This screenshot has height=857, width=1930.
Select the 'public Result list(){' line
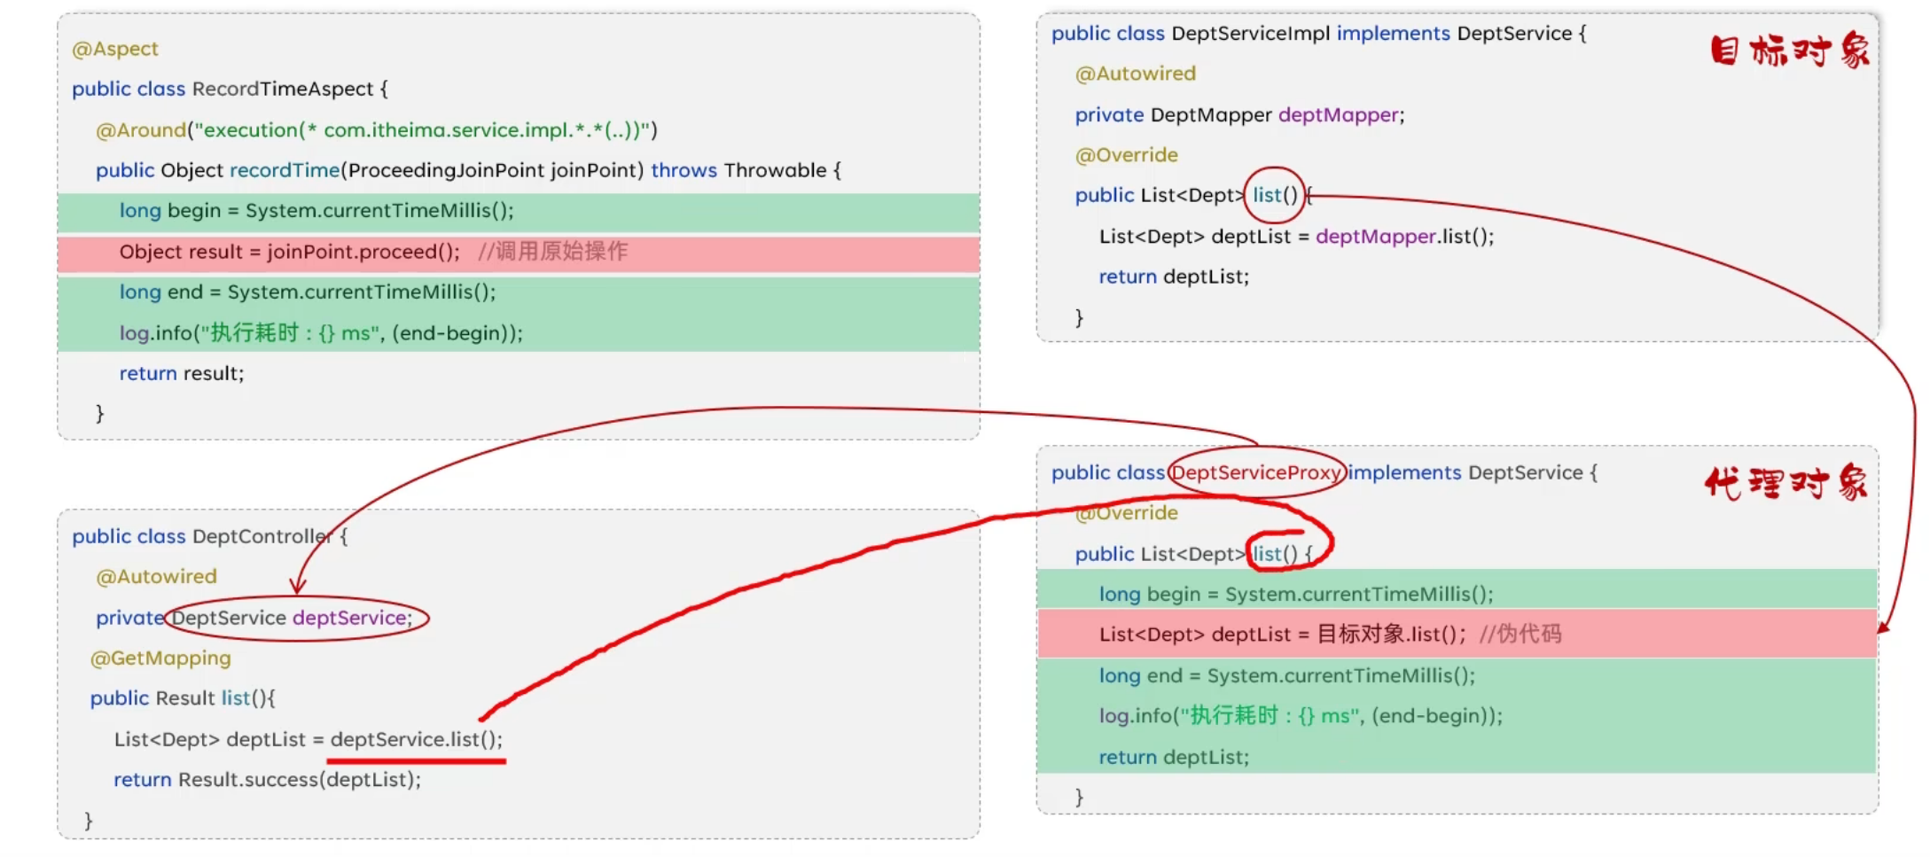tap(183, 698)
